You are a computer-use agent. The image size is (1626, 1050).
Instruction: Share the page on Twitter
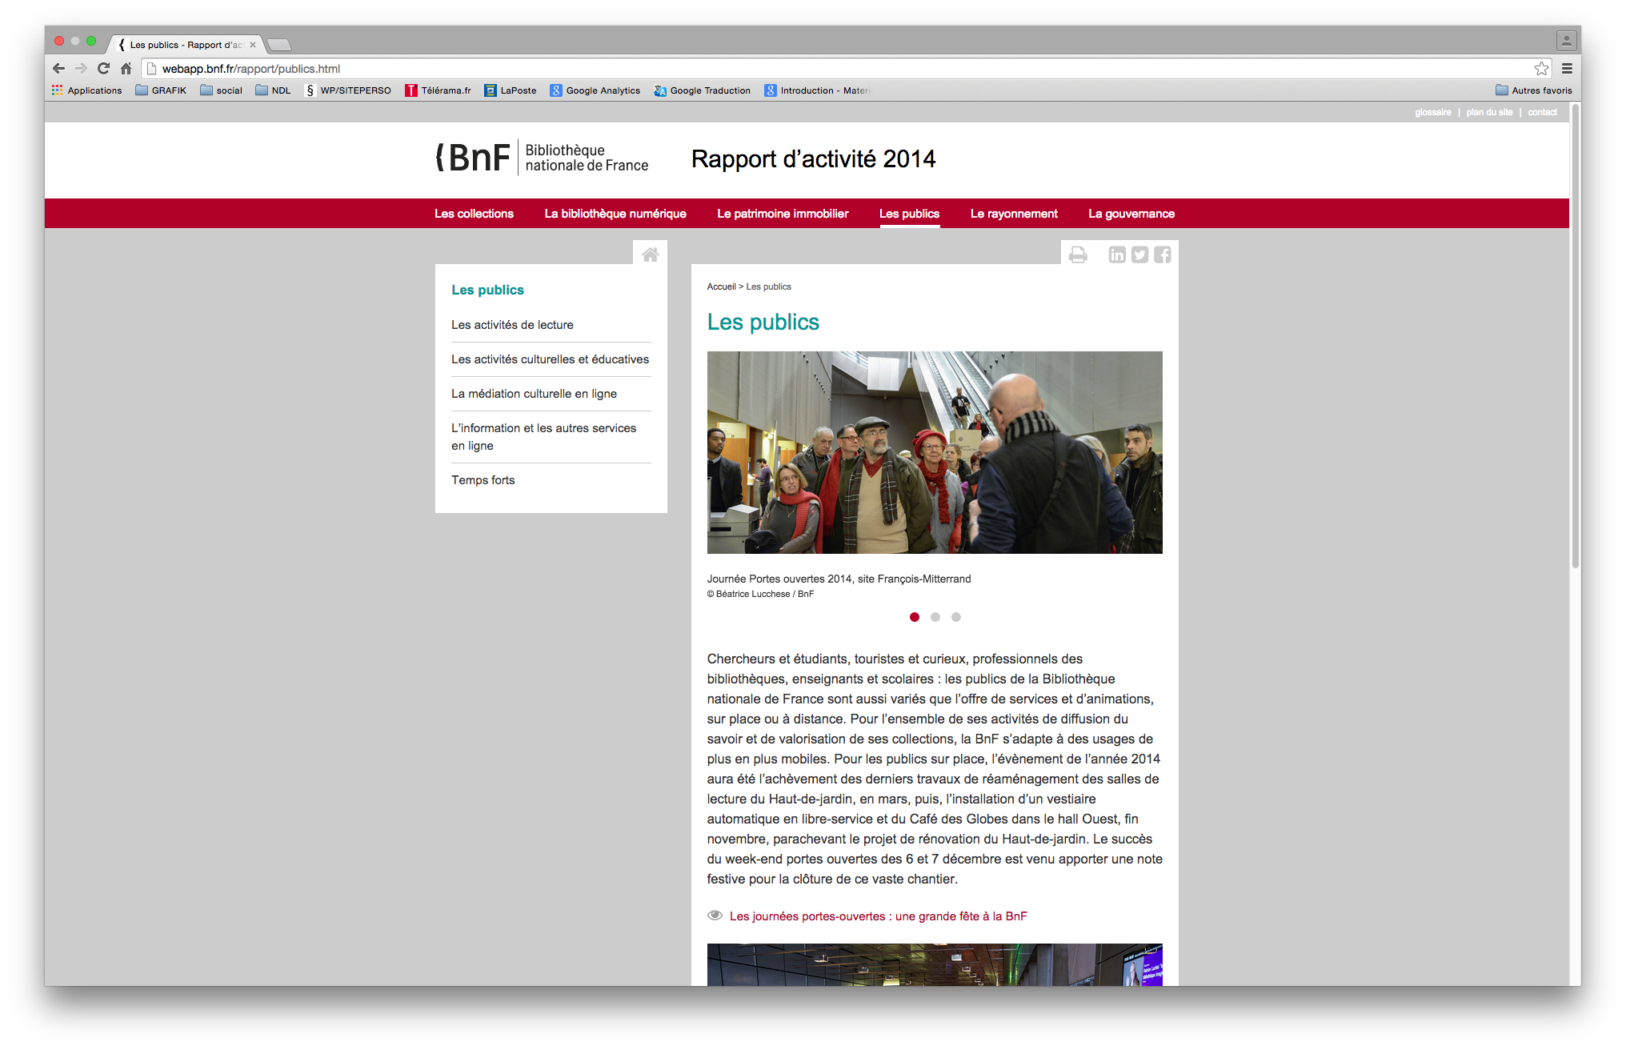(x=1139, y=254)
